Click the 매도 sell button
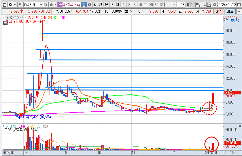This screenshot has height=156, width=242. pyautogui.click(x=230, y=11)
